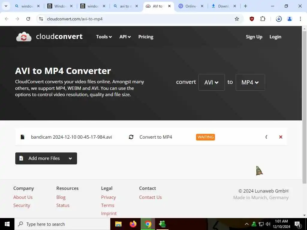Open the Security link
The image size is (307, 230).
22,205
